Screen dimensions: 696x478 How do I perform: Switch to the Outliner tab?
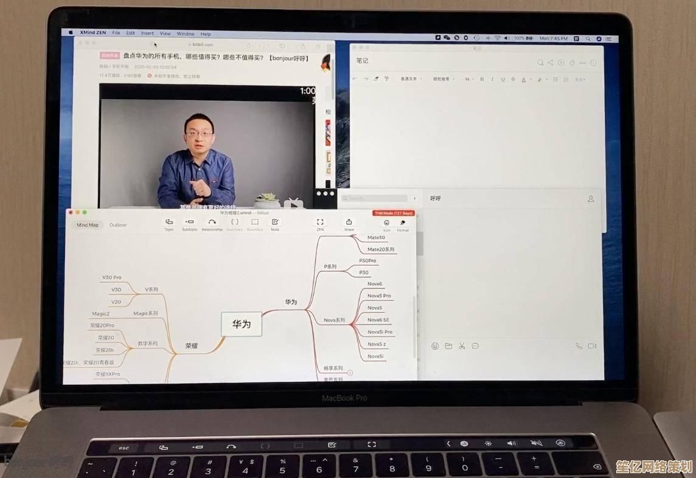click(x=118, y=225)
